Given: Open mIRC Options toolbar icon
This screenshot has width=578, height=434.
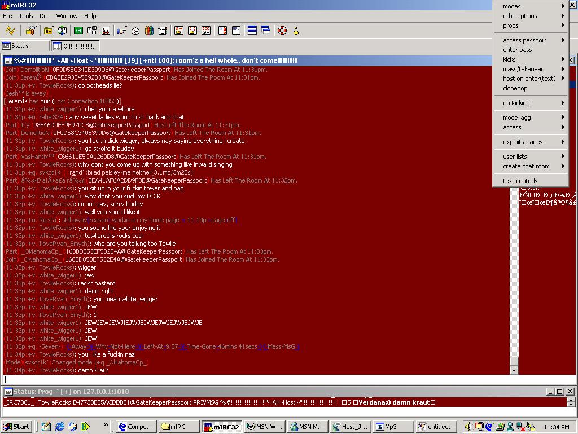Looking at the screenshot, I should [x=30, y=31].
